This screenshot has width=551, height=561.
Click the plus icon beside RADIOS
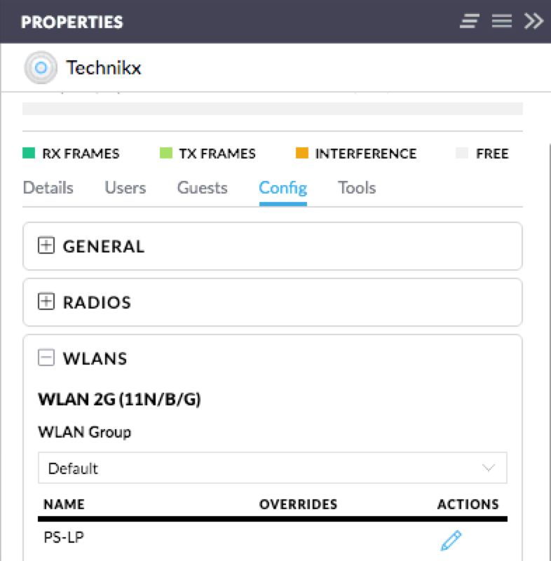click(x=46, y=302)
